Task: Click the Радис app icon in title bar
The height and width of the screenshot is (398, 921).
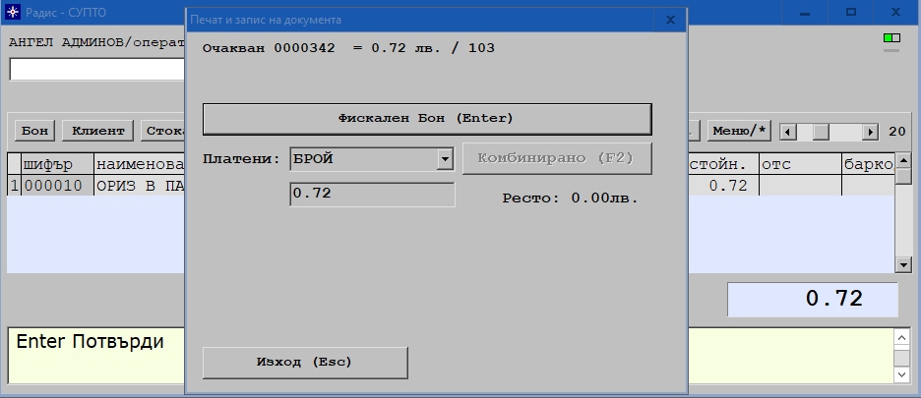Action: tap(13, 14)
